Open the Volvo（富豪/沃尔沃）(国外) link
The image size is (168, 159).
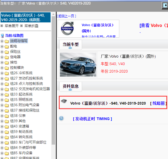[x=97, y=28]
